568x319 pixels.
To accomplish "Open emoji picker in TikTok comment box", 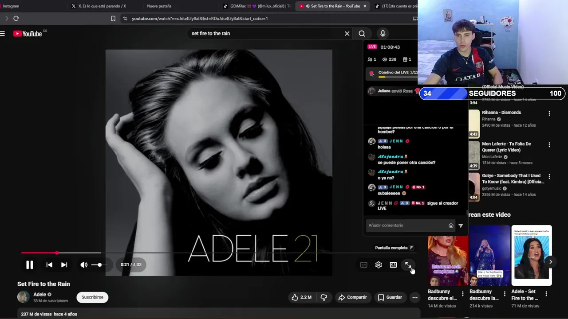I will point(451,226).
